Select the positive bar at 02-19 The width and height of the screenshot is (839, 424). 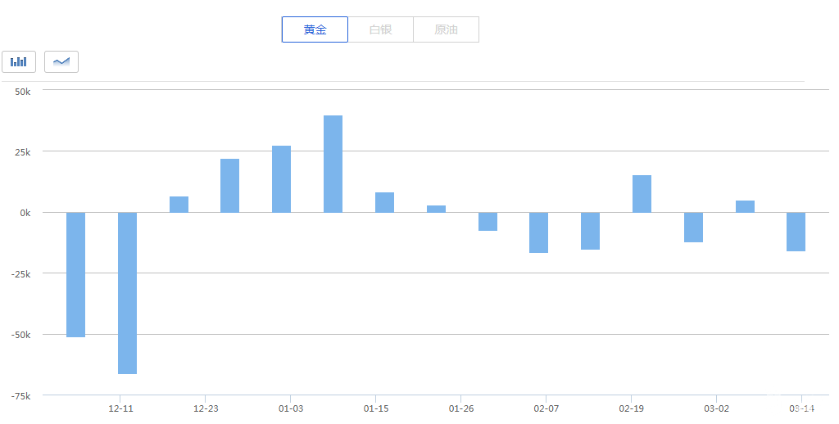642,194
